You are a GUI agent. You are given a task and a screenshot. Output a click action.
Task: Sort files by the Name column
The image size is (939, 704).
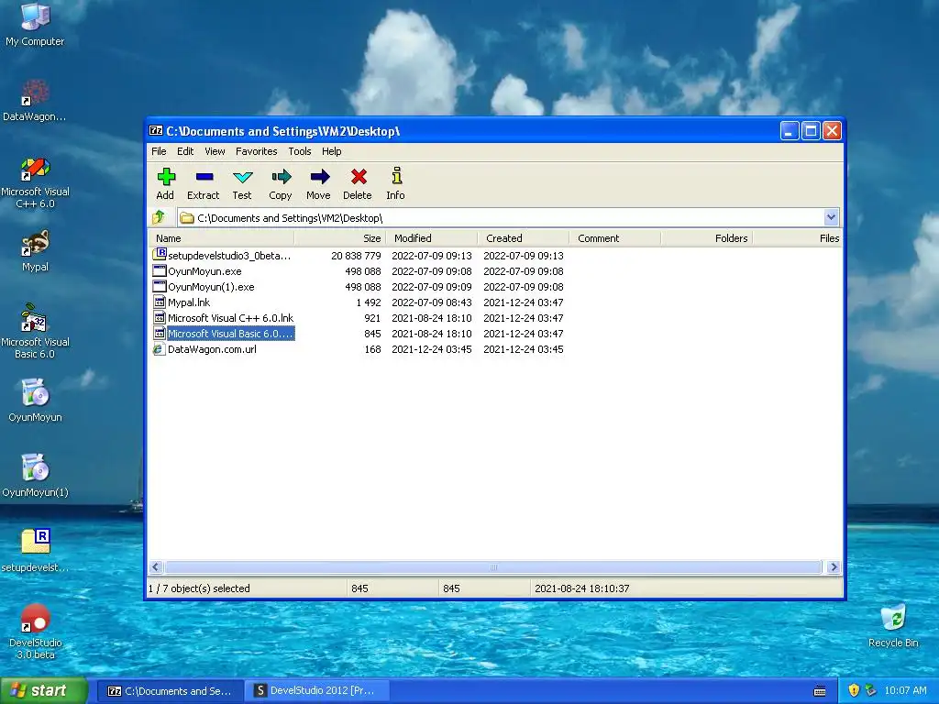pyautogui.click(x=221, y=238)
